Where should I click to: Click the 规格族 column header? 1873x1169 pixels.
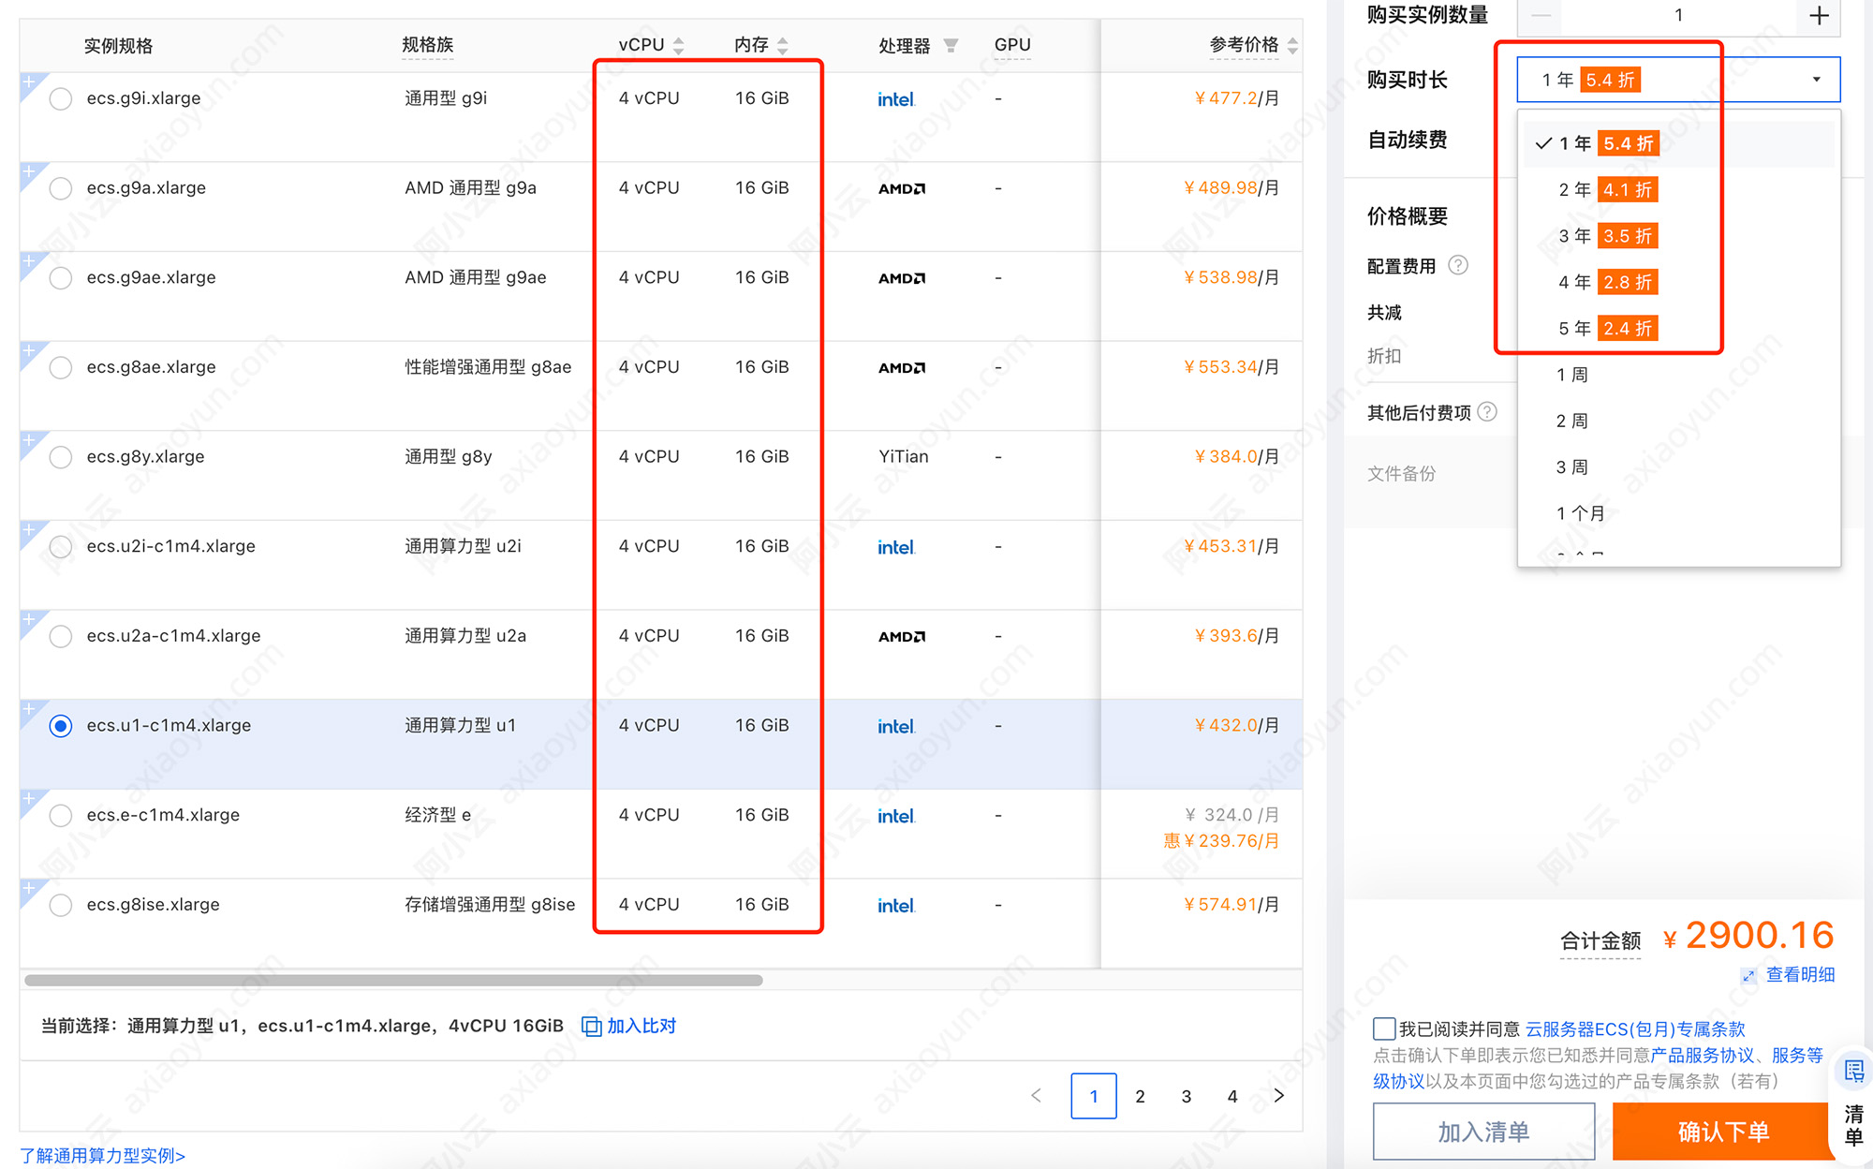(x=428, y=45)
